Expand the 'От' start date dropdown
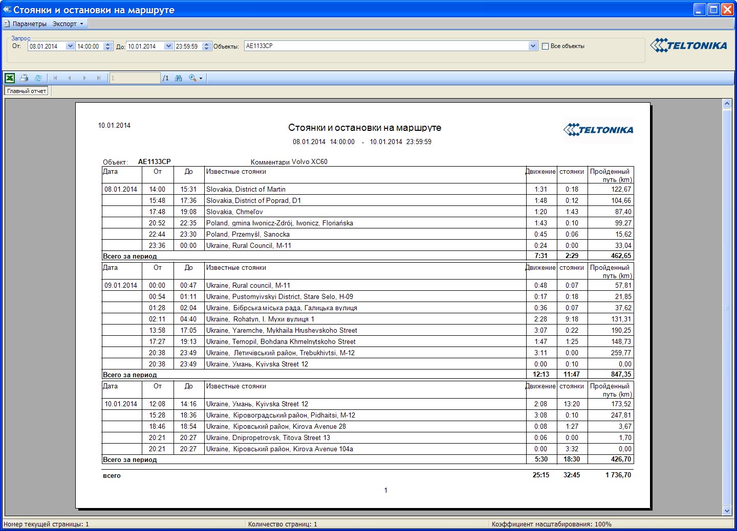 [x=70, y=46]
